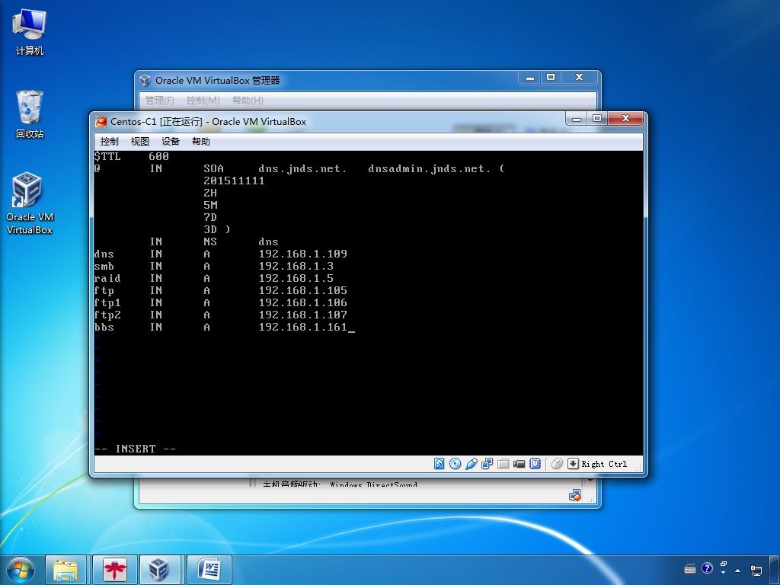
Task: Click the optical CD drive status icon
Action: coord(456,464)
